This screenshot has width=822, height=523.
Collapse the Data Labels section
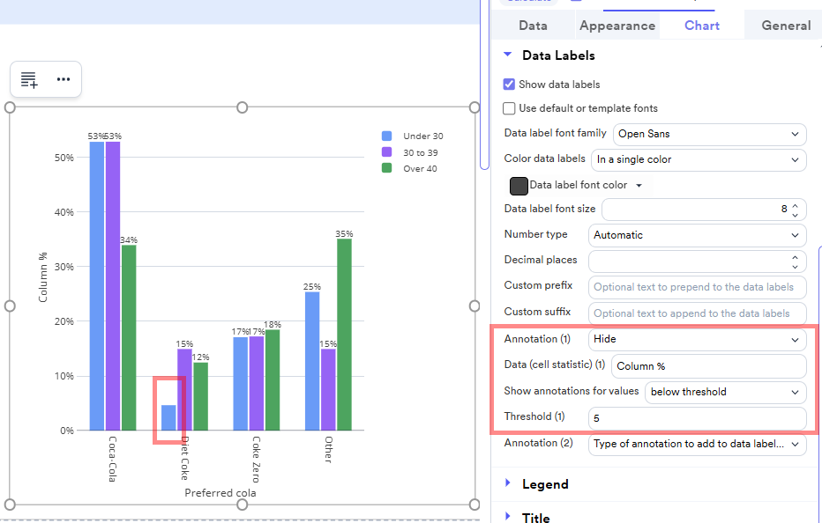coord(508,55)
